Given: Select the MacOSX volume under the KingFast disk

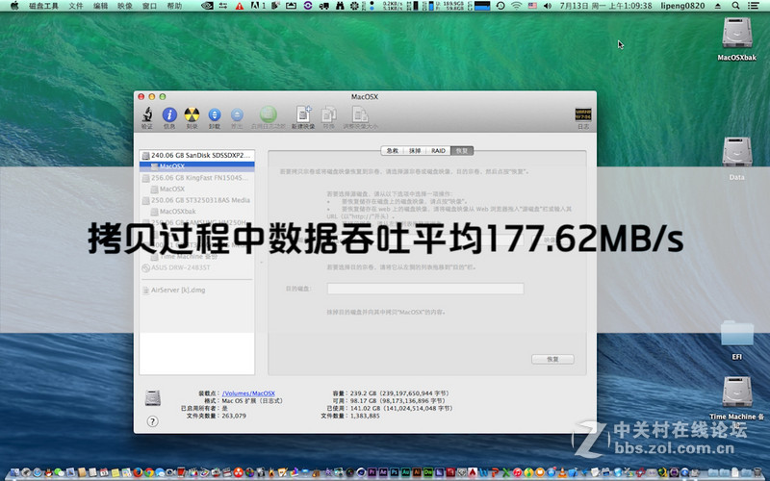Looking at the screenshot, I should (196, 189).
